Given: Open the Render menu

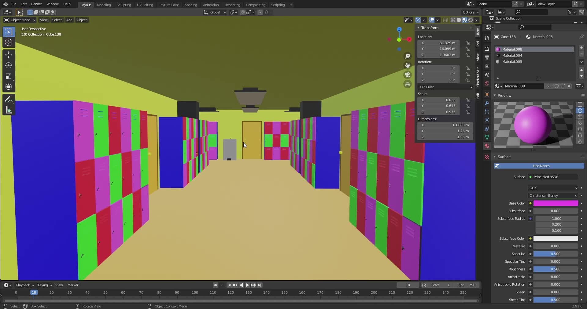Looking at the screenshot, I should (36, 4).
